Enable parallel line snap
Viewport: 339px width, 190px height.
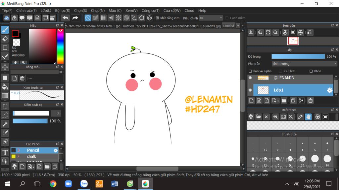click(x=96, y=18)
